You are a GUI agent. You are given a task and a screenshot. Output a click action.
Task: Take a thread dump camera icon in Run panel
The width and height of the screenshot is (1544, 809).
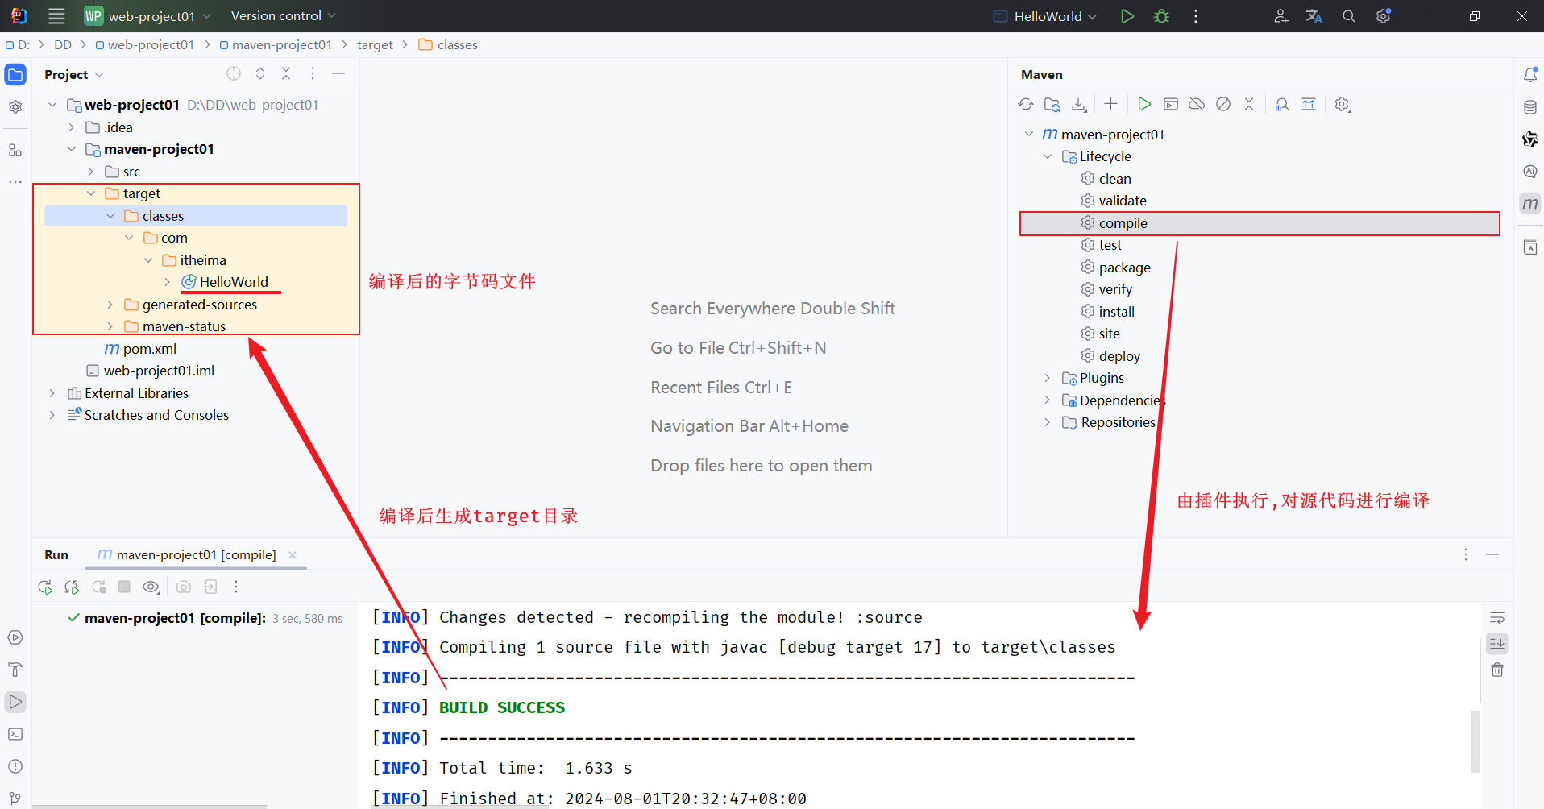point(183,587)
